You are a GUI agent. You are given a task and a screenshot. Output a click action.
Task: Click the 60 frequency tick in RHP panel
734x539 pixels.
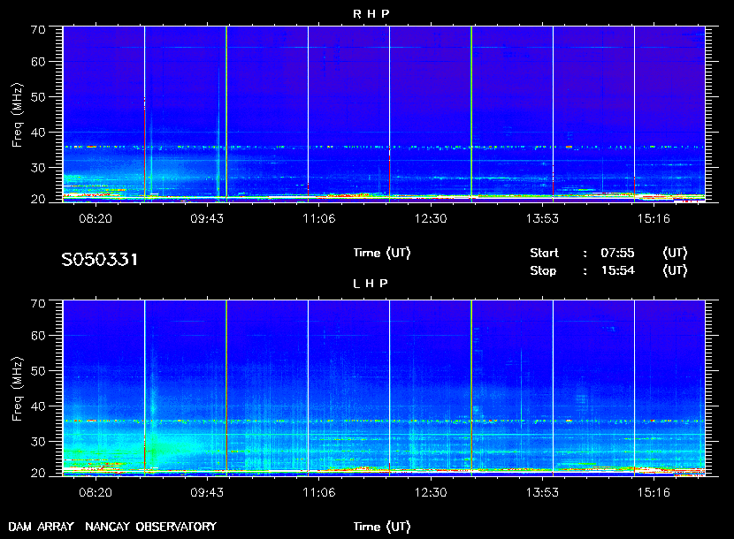pyautogui.click(x=38, y=62)
